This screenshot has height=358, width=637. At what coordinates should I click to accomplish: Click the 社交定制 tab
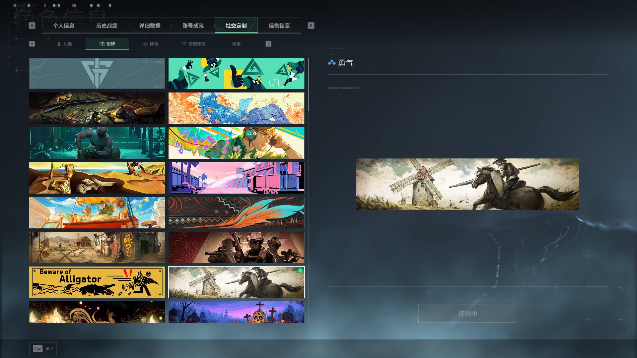[236, 26]
